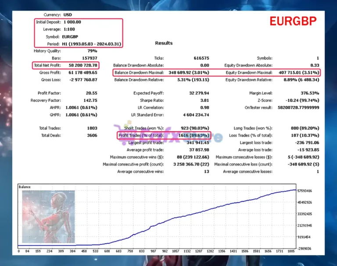Click the red EURGBP title text
The height and width of the screenshot is (266, 337).
[x=293, y=21]
